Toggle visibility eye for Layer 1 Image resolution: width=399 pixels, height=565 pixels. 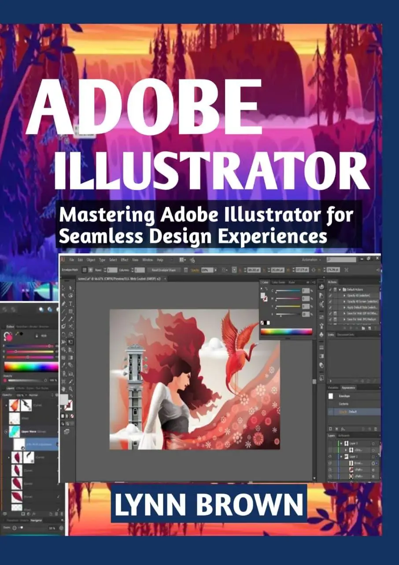[330, 456]
